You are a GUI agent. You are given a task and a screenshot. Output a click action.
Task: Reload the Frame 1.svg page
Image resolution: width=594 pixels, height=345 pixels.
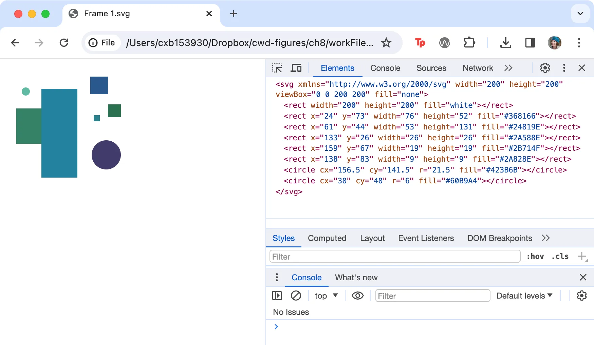point(64,43)
